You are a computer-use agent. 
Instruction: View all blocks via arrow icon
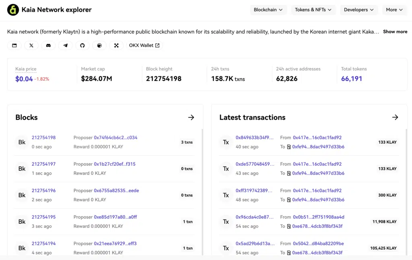click(x=191, y=118)
